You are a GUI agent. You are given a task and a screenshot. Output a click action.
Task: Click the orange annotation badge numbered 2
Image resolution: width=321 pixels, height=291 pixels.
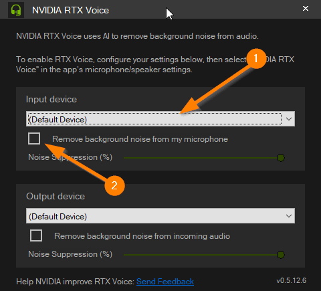114,185
